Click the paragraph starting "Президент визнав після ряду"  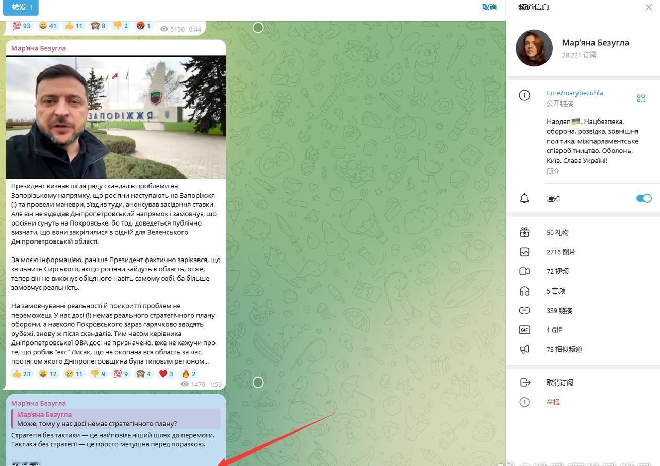pos(114,214)
